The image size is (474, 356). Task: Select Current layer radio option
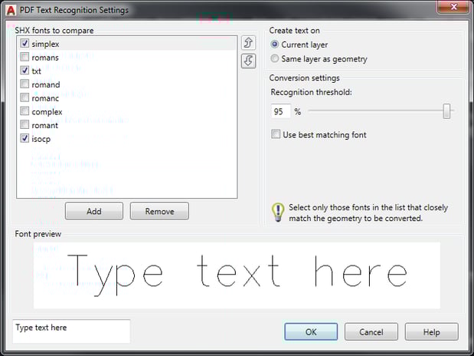click(x=274, y=44)
